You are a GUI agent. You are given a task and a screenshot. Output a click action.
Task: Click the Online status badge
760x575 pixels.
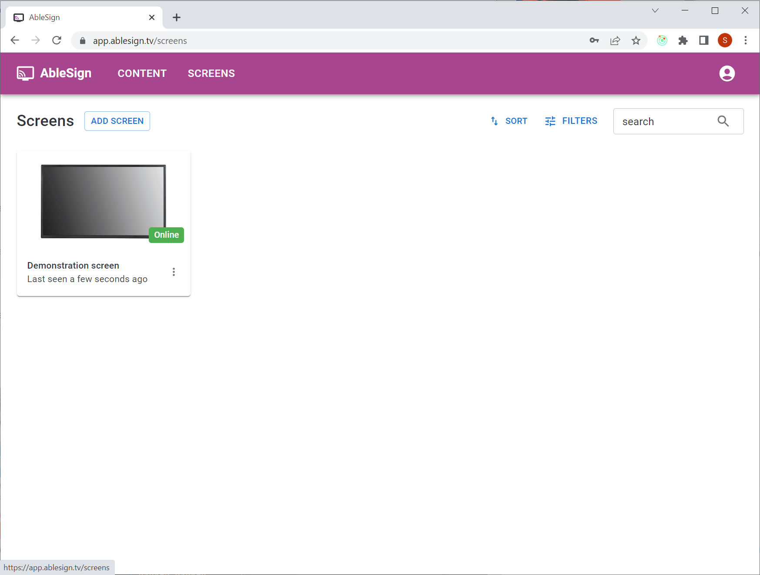point(166,235)
